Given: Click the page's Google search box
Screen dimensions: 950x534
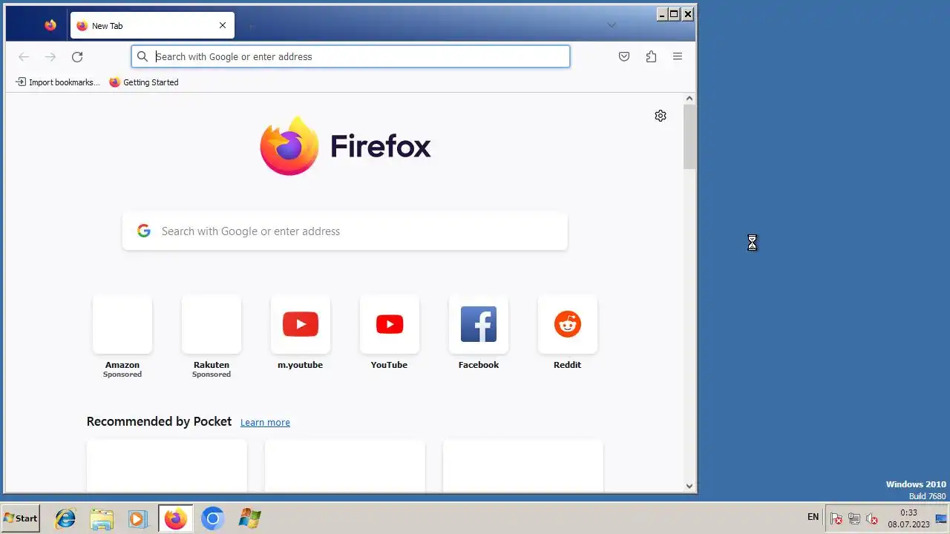Looking at the screenshot, I should point(345,231).
